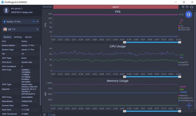Click the panel toggle icon left of Log
196x116 pixels.
click(x=44, y=115)
